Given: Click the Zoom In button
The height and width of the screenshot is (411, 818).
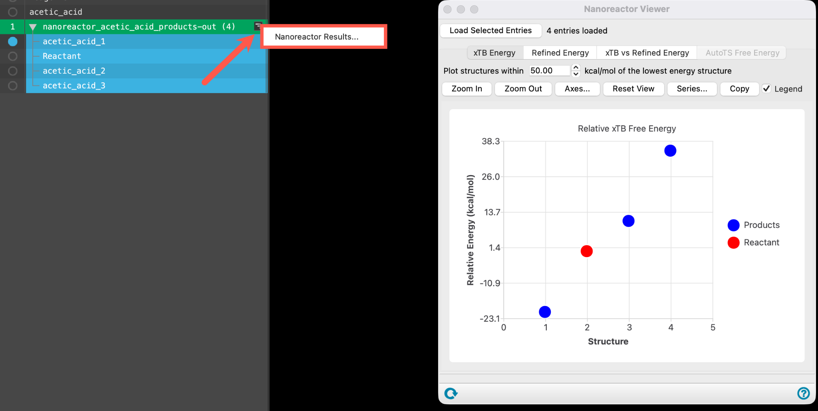Looking at the screenshot, I should click(467, 89).
